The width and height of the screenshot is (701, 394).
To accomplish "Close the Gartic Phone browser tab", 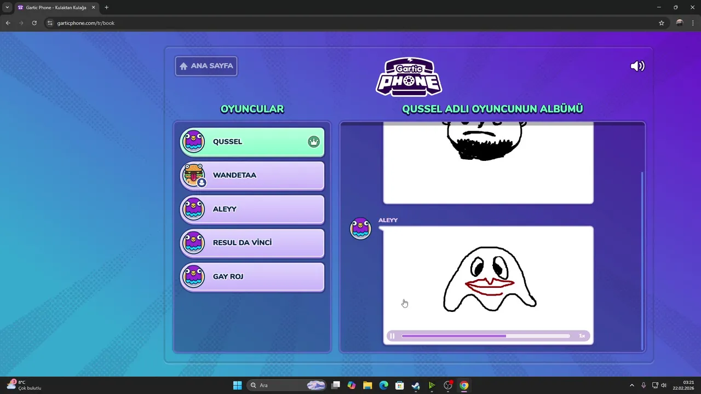I will click(93, 8).
